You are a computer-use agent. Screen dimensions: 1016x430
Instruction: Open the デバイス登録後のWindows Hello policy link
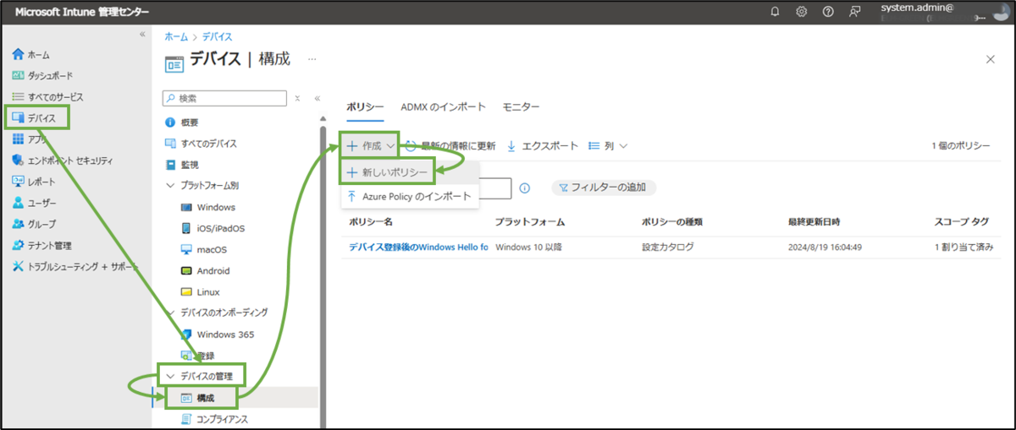click(418, 247)
